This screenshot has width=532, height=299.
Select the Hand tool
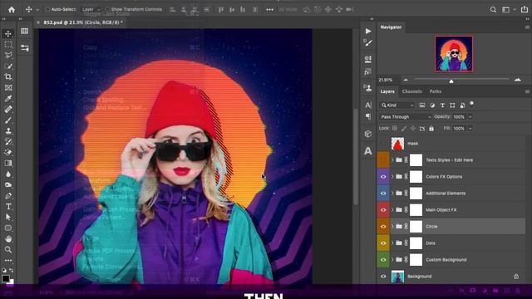click(8, 239)
